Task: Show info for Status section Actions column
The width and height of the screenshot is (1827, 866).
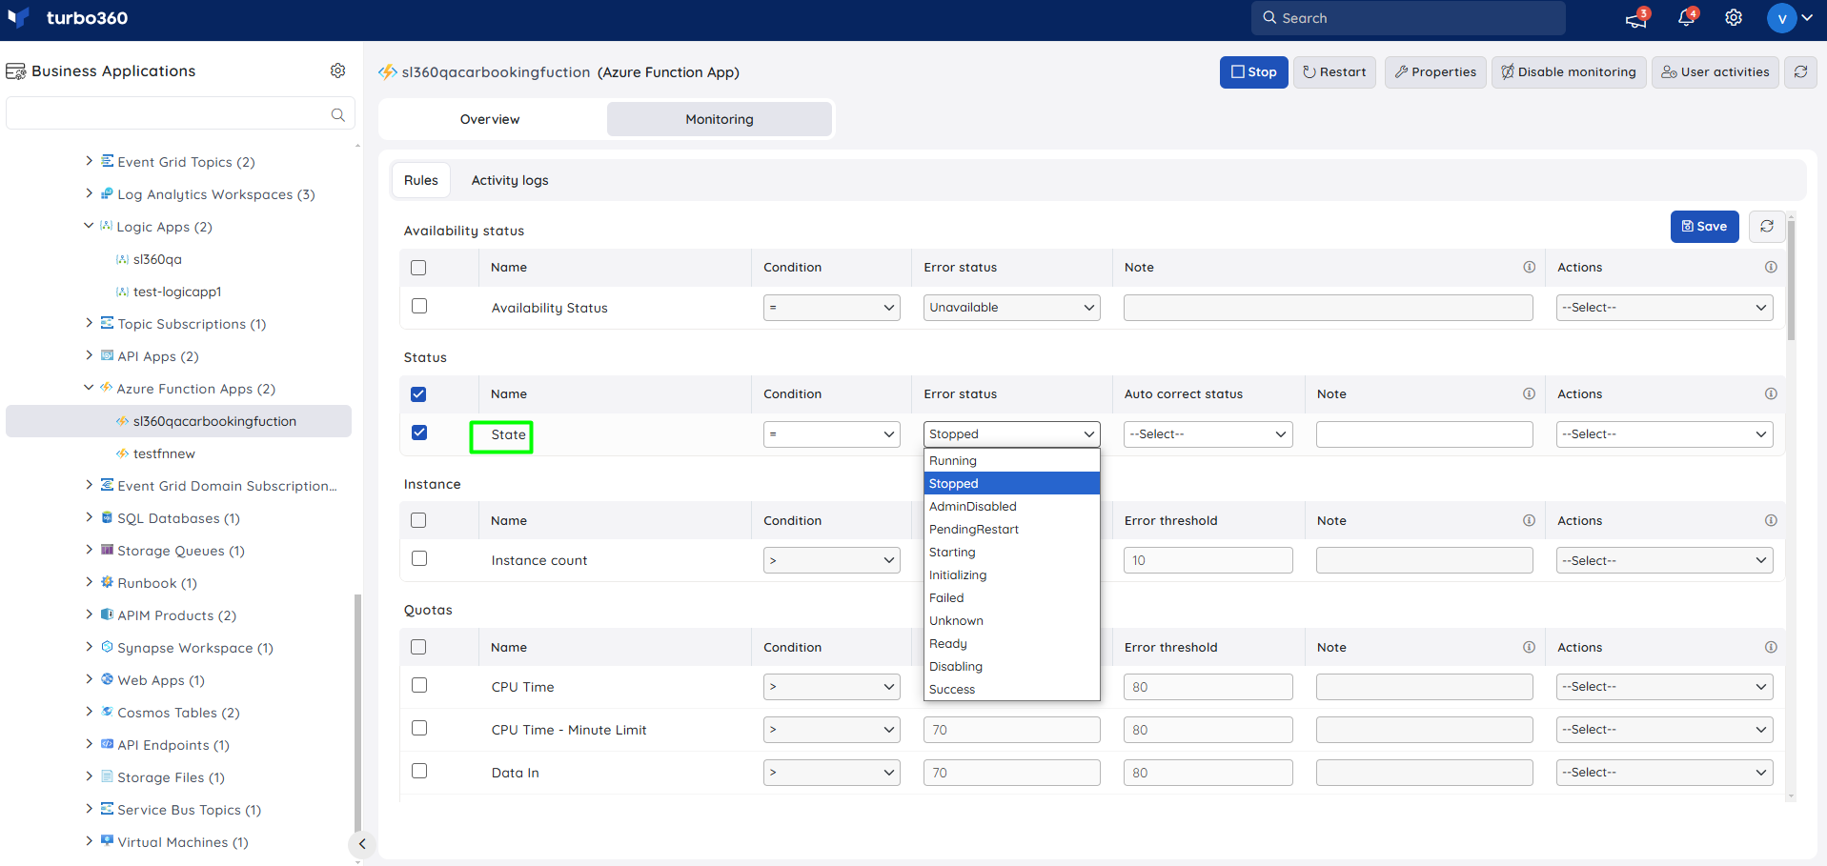Action: pyautogui.click(x=1771, y=394)
